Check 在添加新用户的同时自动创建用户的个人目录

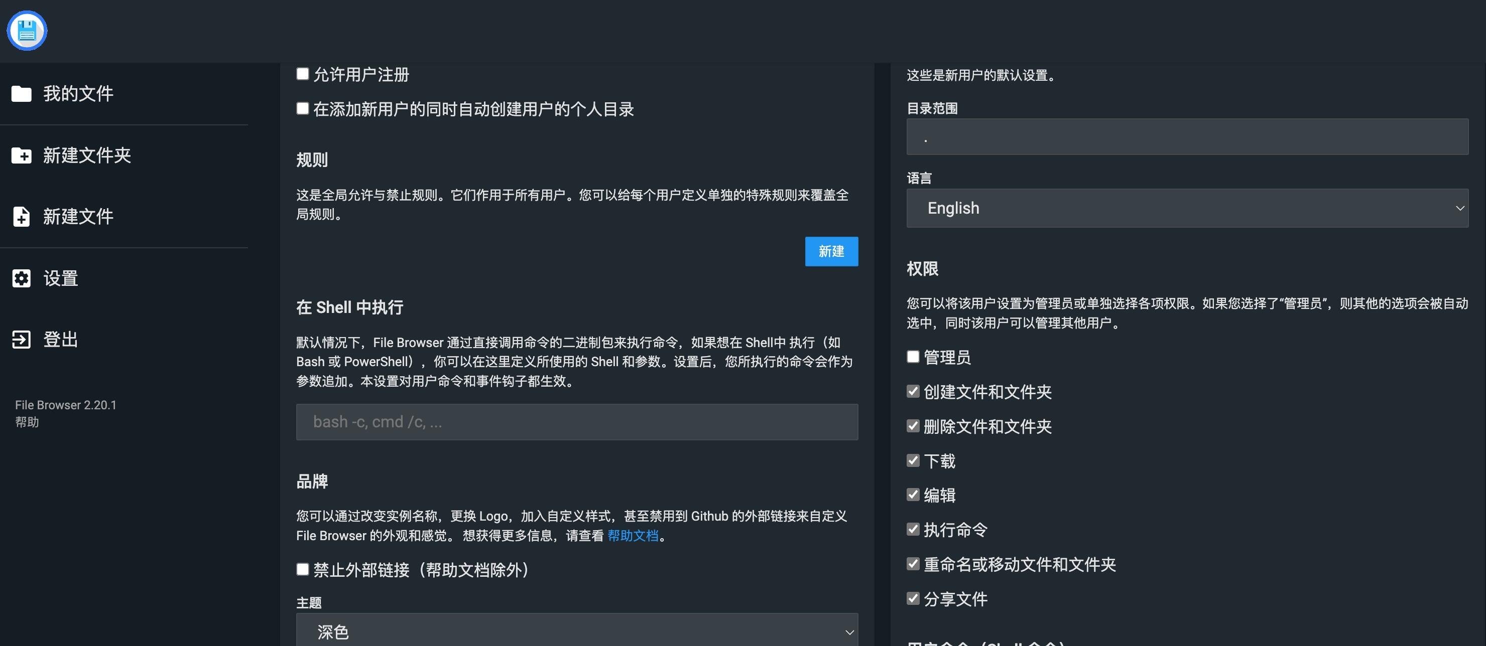(x=302, y=109)
